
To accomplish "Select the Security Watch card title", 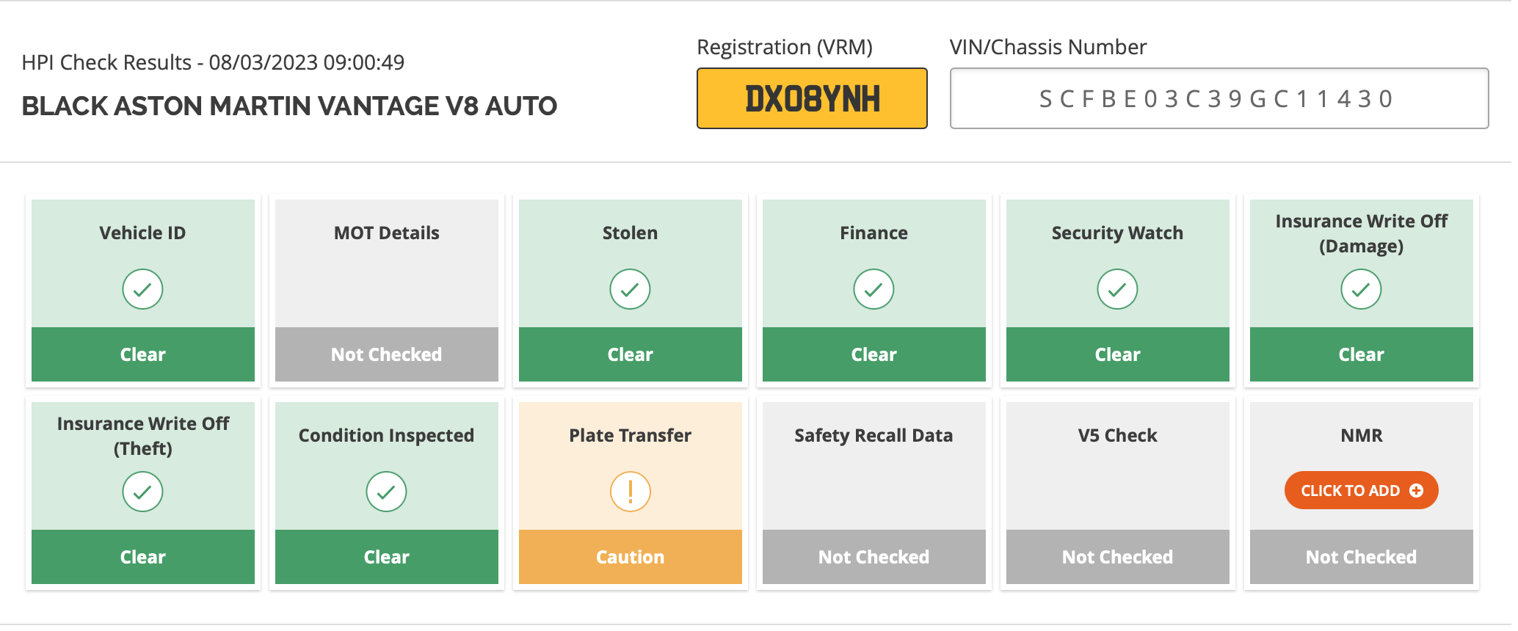I will coord(1117,233).
